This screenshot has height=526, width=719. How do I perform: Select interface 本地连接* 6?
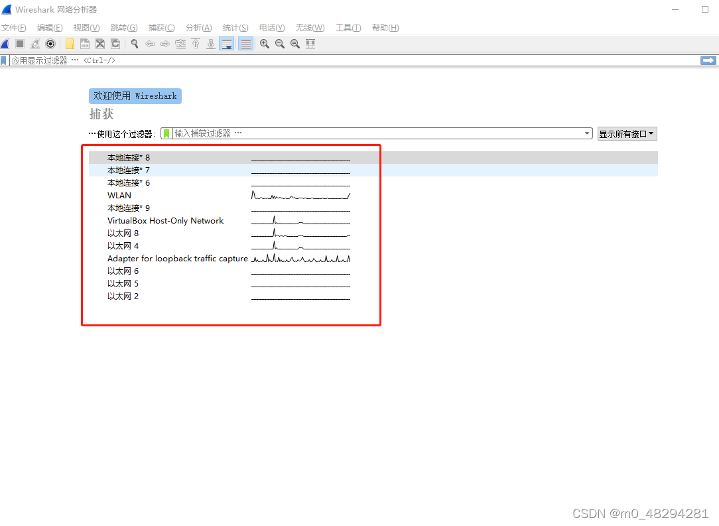point(373,183)
